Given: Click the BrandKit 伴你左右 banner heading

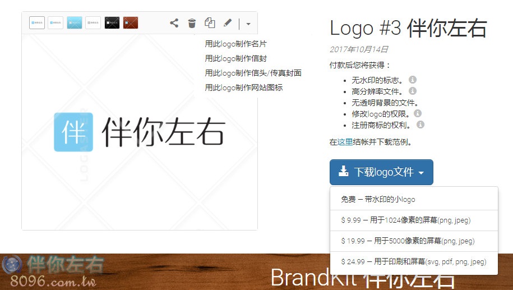Looking at the screenshot, I should coord(363,278).
